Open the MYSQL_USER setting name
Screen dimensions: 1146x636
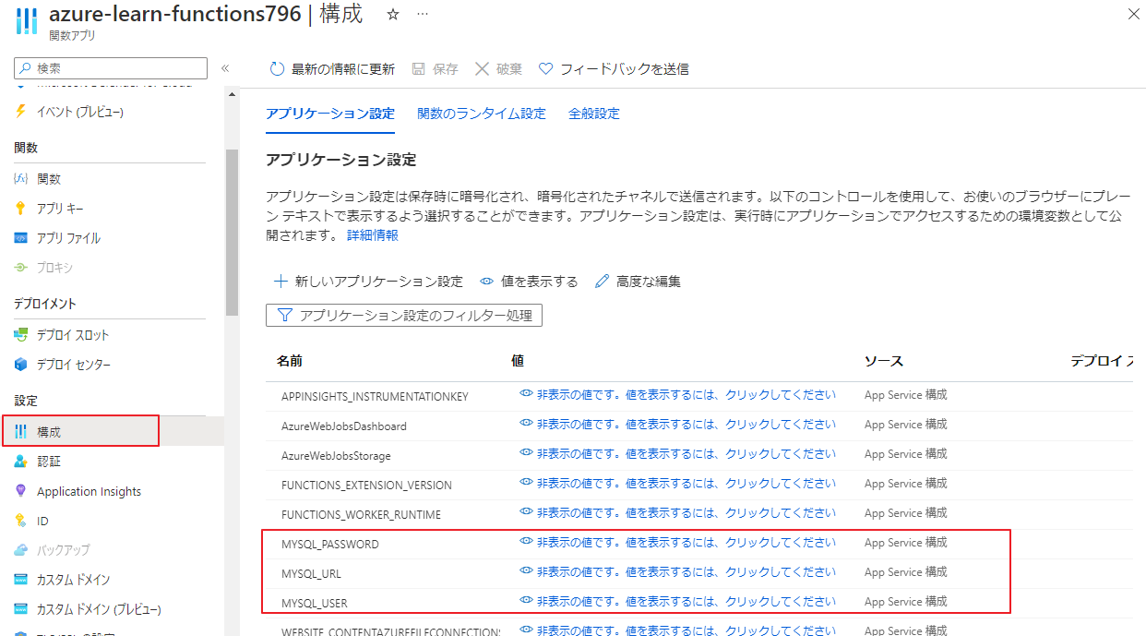point(315,604)
